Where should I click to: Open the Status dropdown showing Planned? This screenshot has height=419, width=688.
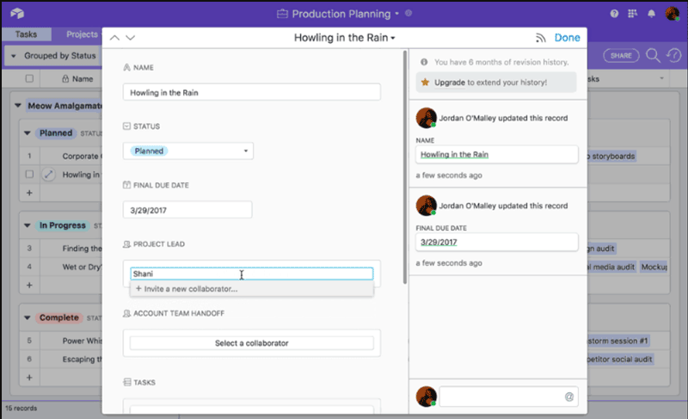(x=187, y=151)
